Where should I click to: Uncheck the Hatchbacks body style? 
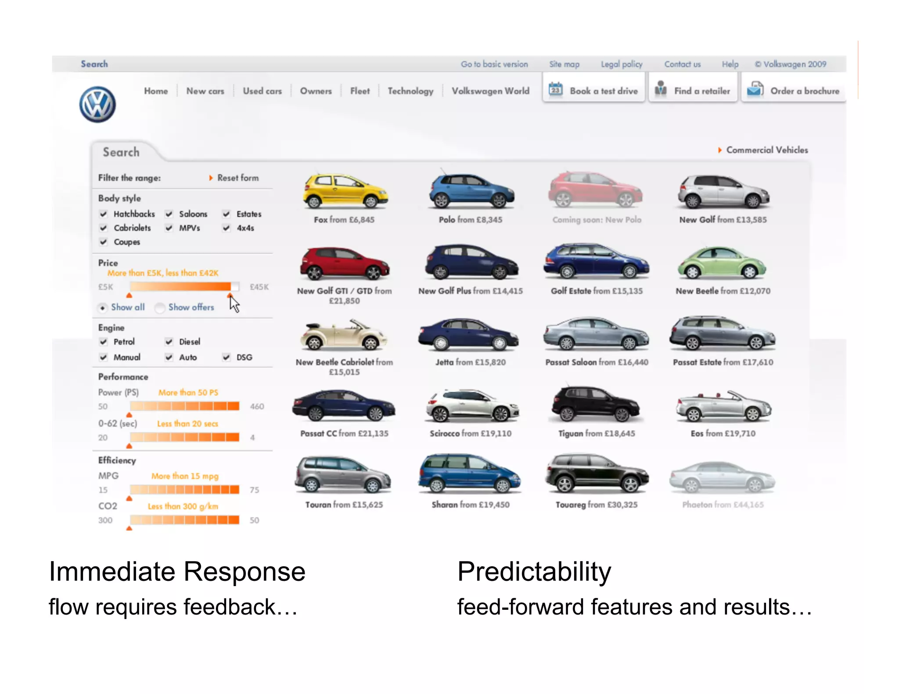coord(104,214)
